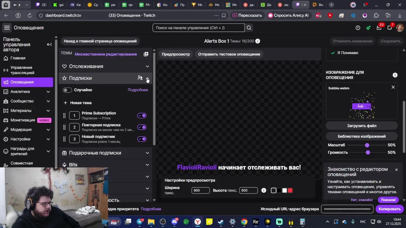
Task: Click the drag handle of Новый подписчик
Action: pos(64,139)
